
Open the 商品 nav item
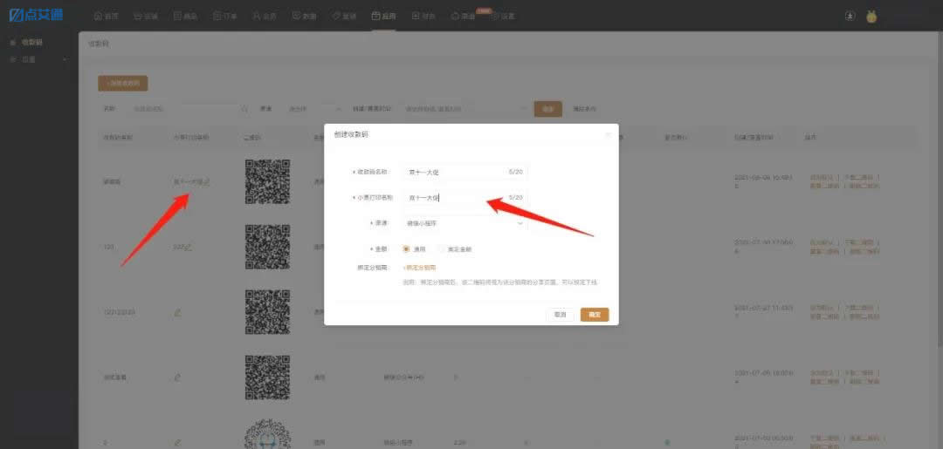[x=185, y=17]
